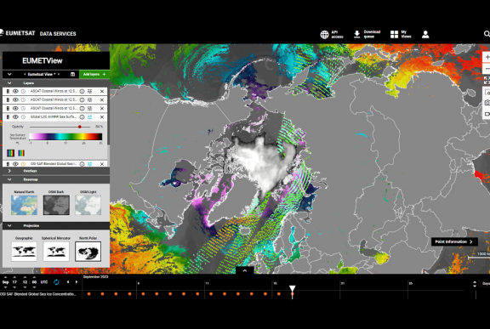Collapse the Layers section

(9, 83)
